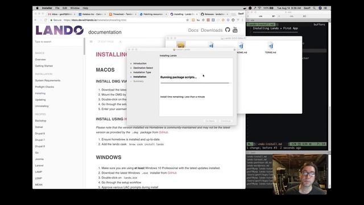Open Laravel recipe in sidebar
This screenshot has width=364, height=205.
(39, 166)
